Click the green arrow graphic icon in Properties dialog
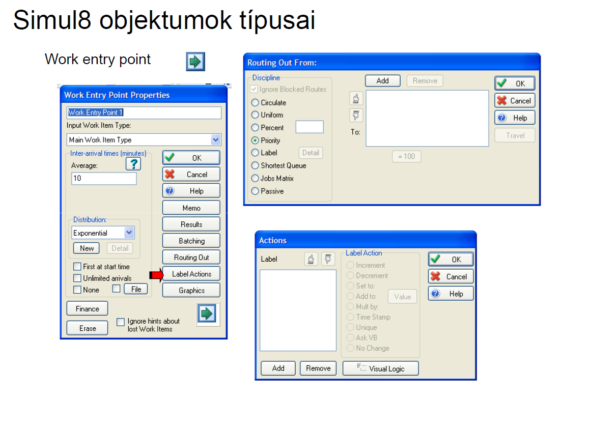 [207, 313]
